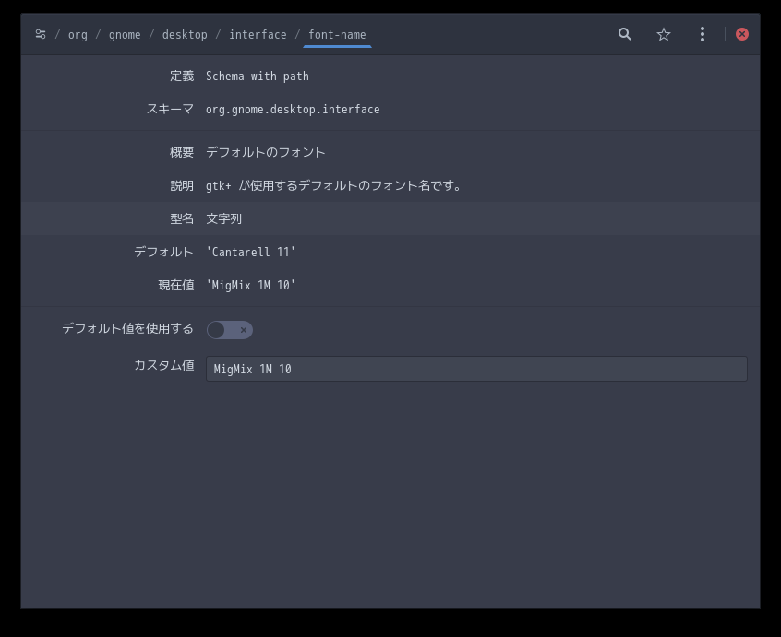Bookmark this key with the star icon
Image resolution: width=781 pixels, height=637 pixels.
pyautogui.click(x=664, y=34)
